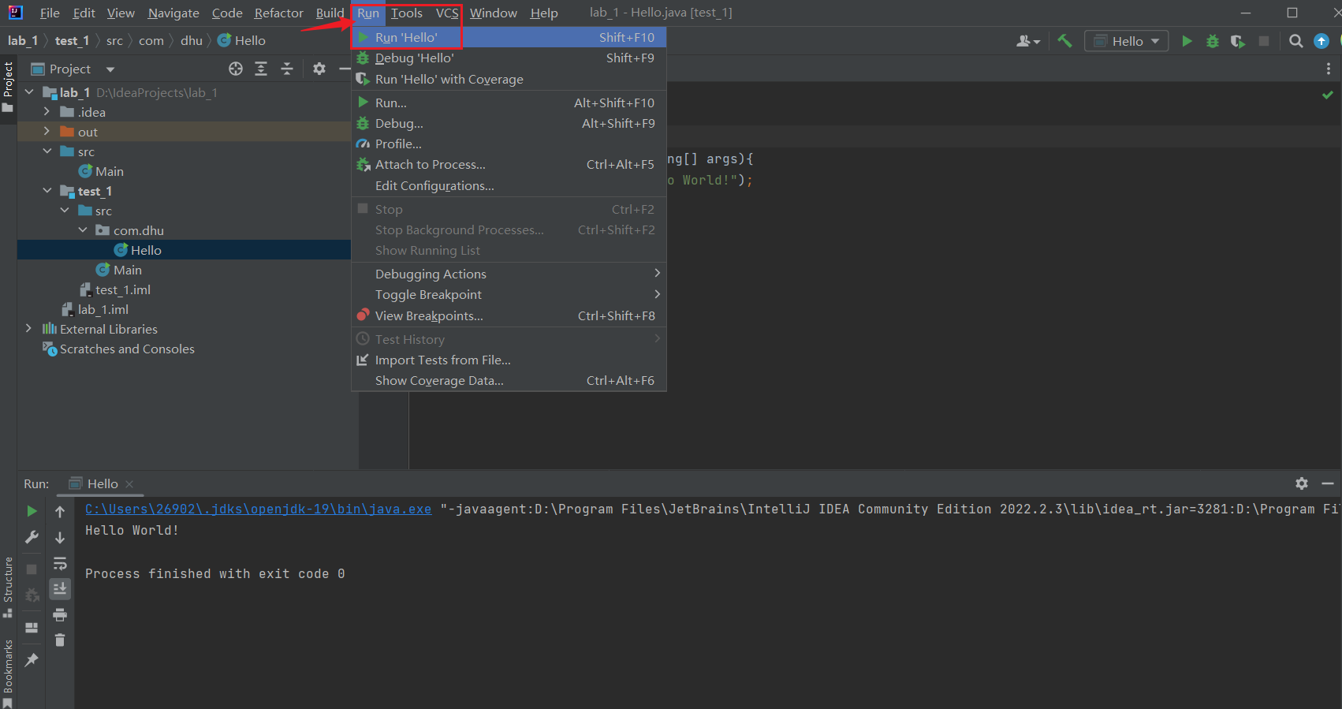Choose Show Coverage Data... entry

coord(509,380)
